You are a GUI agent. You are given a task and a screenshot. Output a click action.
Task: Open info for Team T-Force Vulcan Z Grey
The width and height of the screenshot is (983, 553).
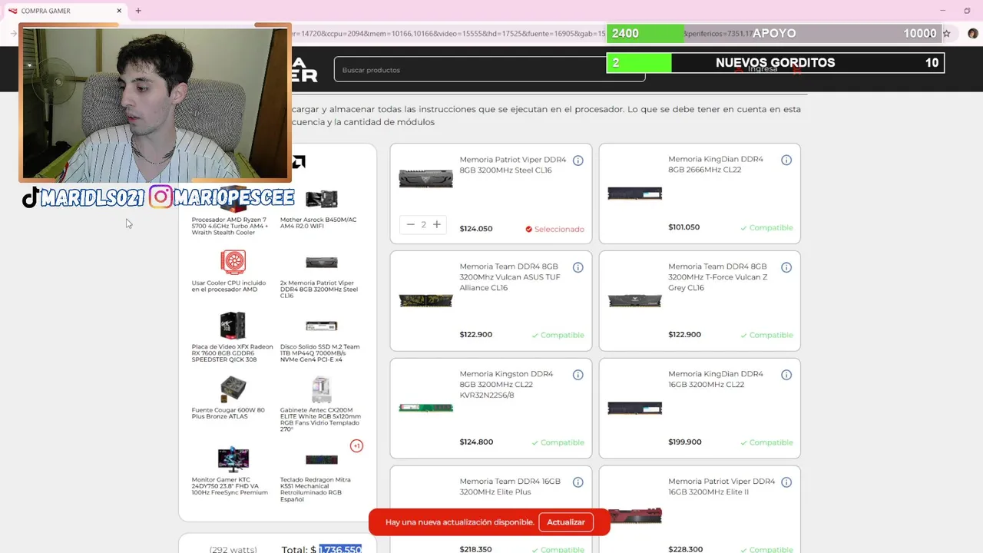pos(786,267)
